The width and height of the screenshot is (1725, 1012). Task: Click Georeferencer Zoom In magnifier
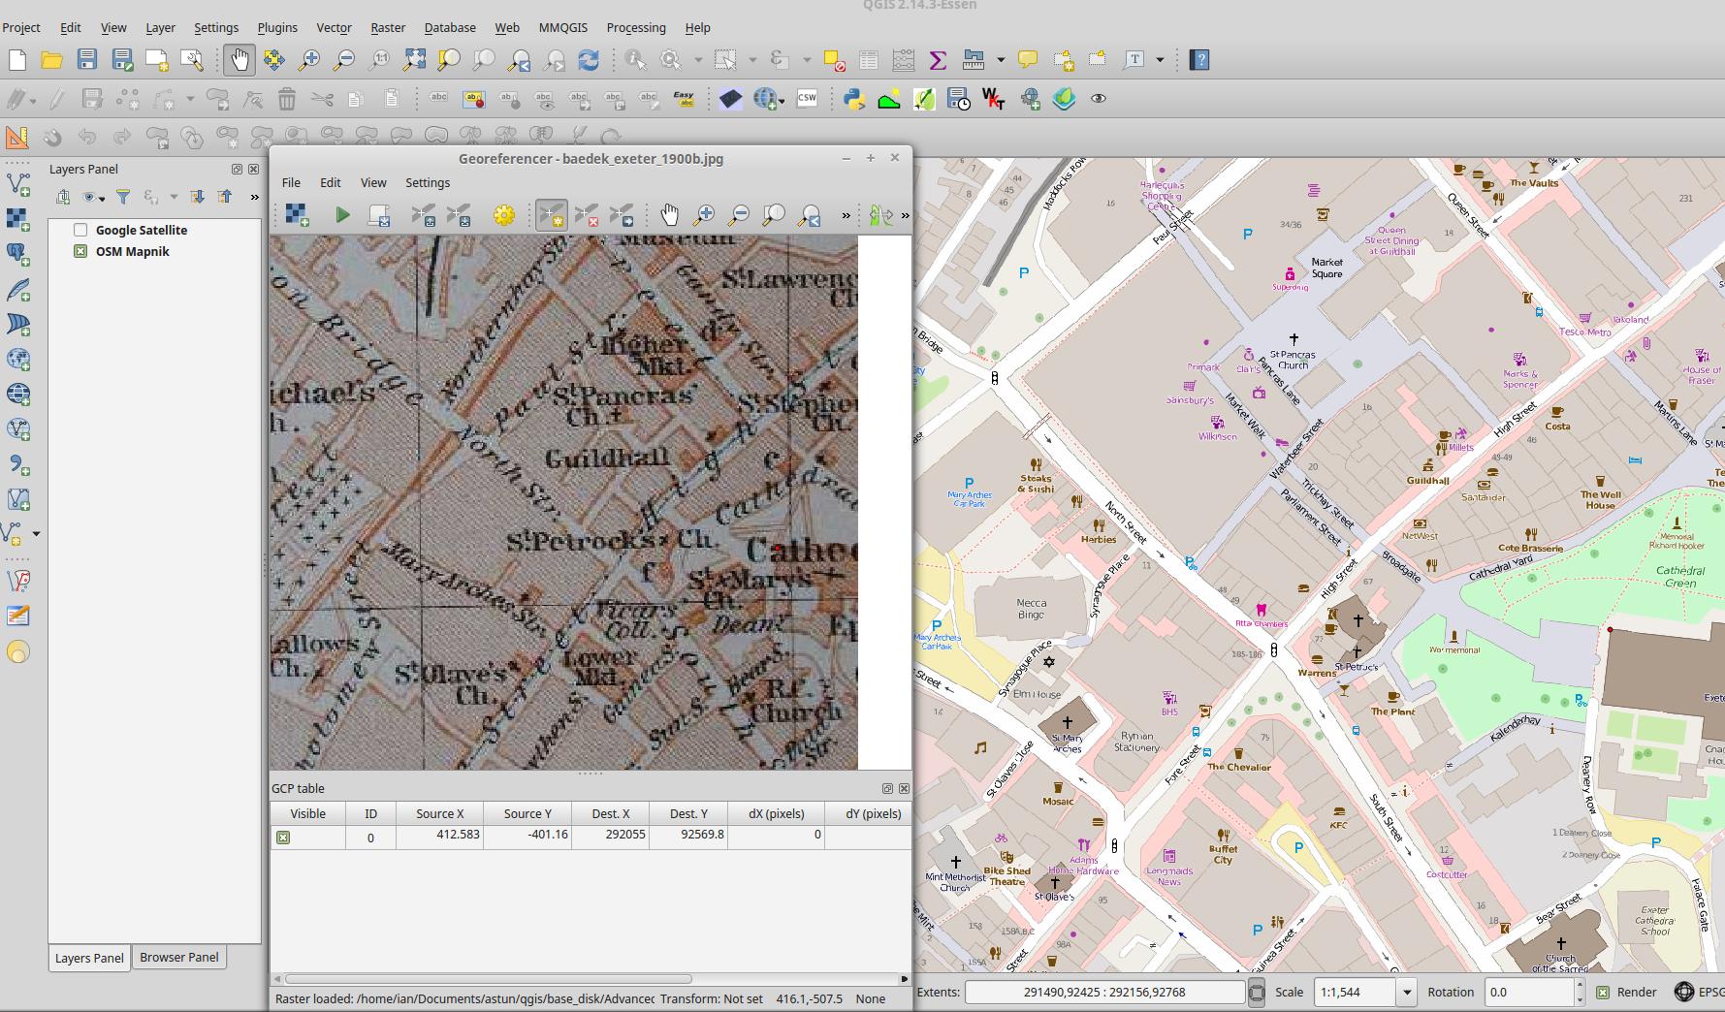(x=704, y=215)
